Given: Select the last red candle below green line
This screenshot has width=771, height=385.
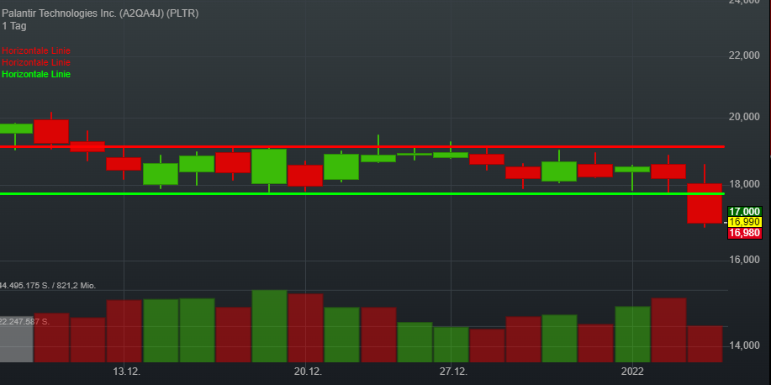Looking at the screenshot, I should click(704, 203).
